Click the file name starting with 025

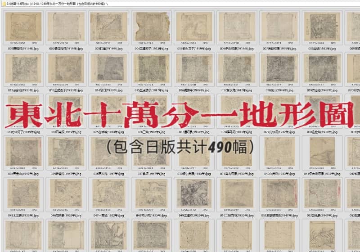108,132
